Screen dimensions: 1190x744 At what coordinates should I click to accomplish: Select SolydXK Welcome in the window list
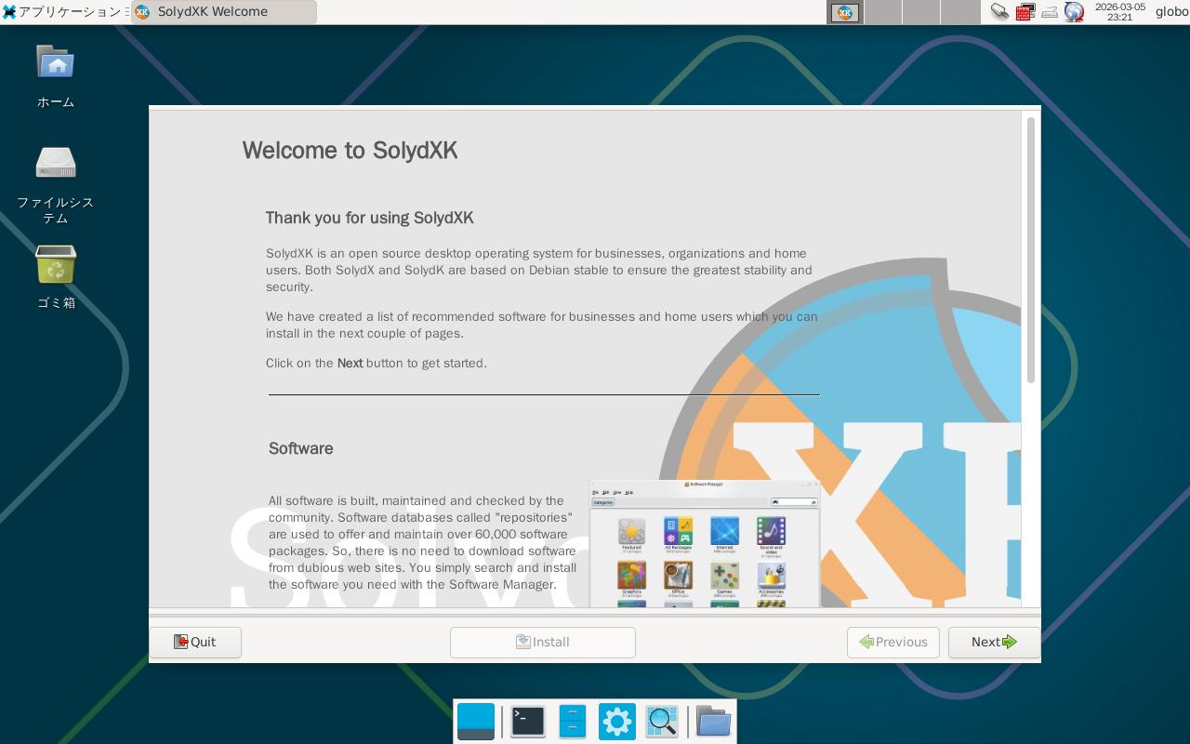(223, 12)
